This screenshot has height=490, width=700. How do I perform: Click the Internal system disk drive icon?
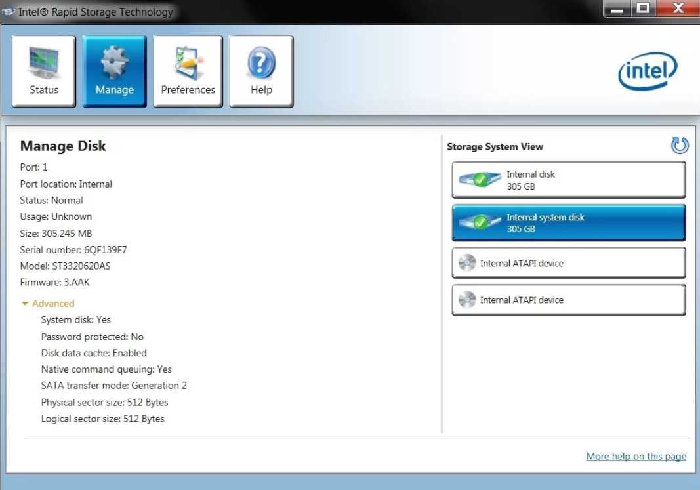pos(480,222)
